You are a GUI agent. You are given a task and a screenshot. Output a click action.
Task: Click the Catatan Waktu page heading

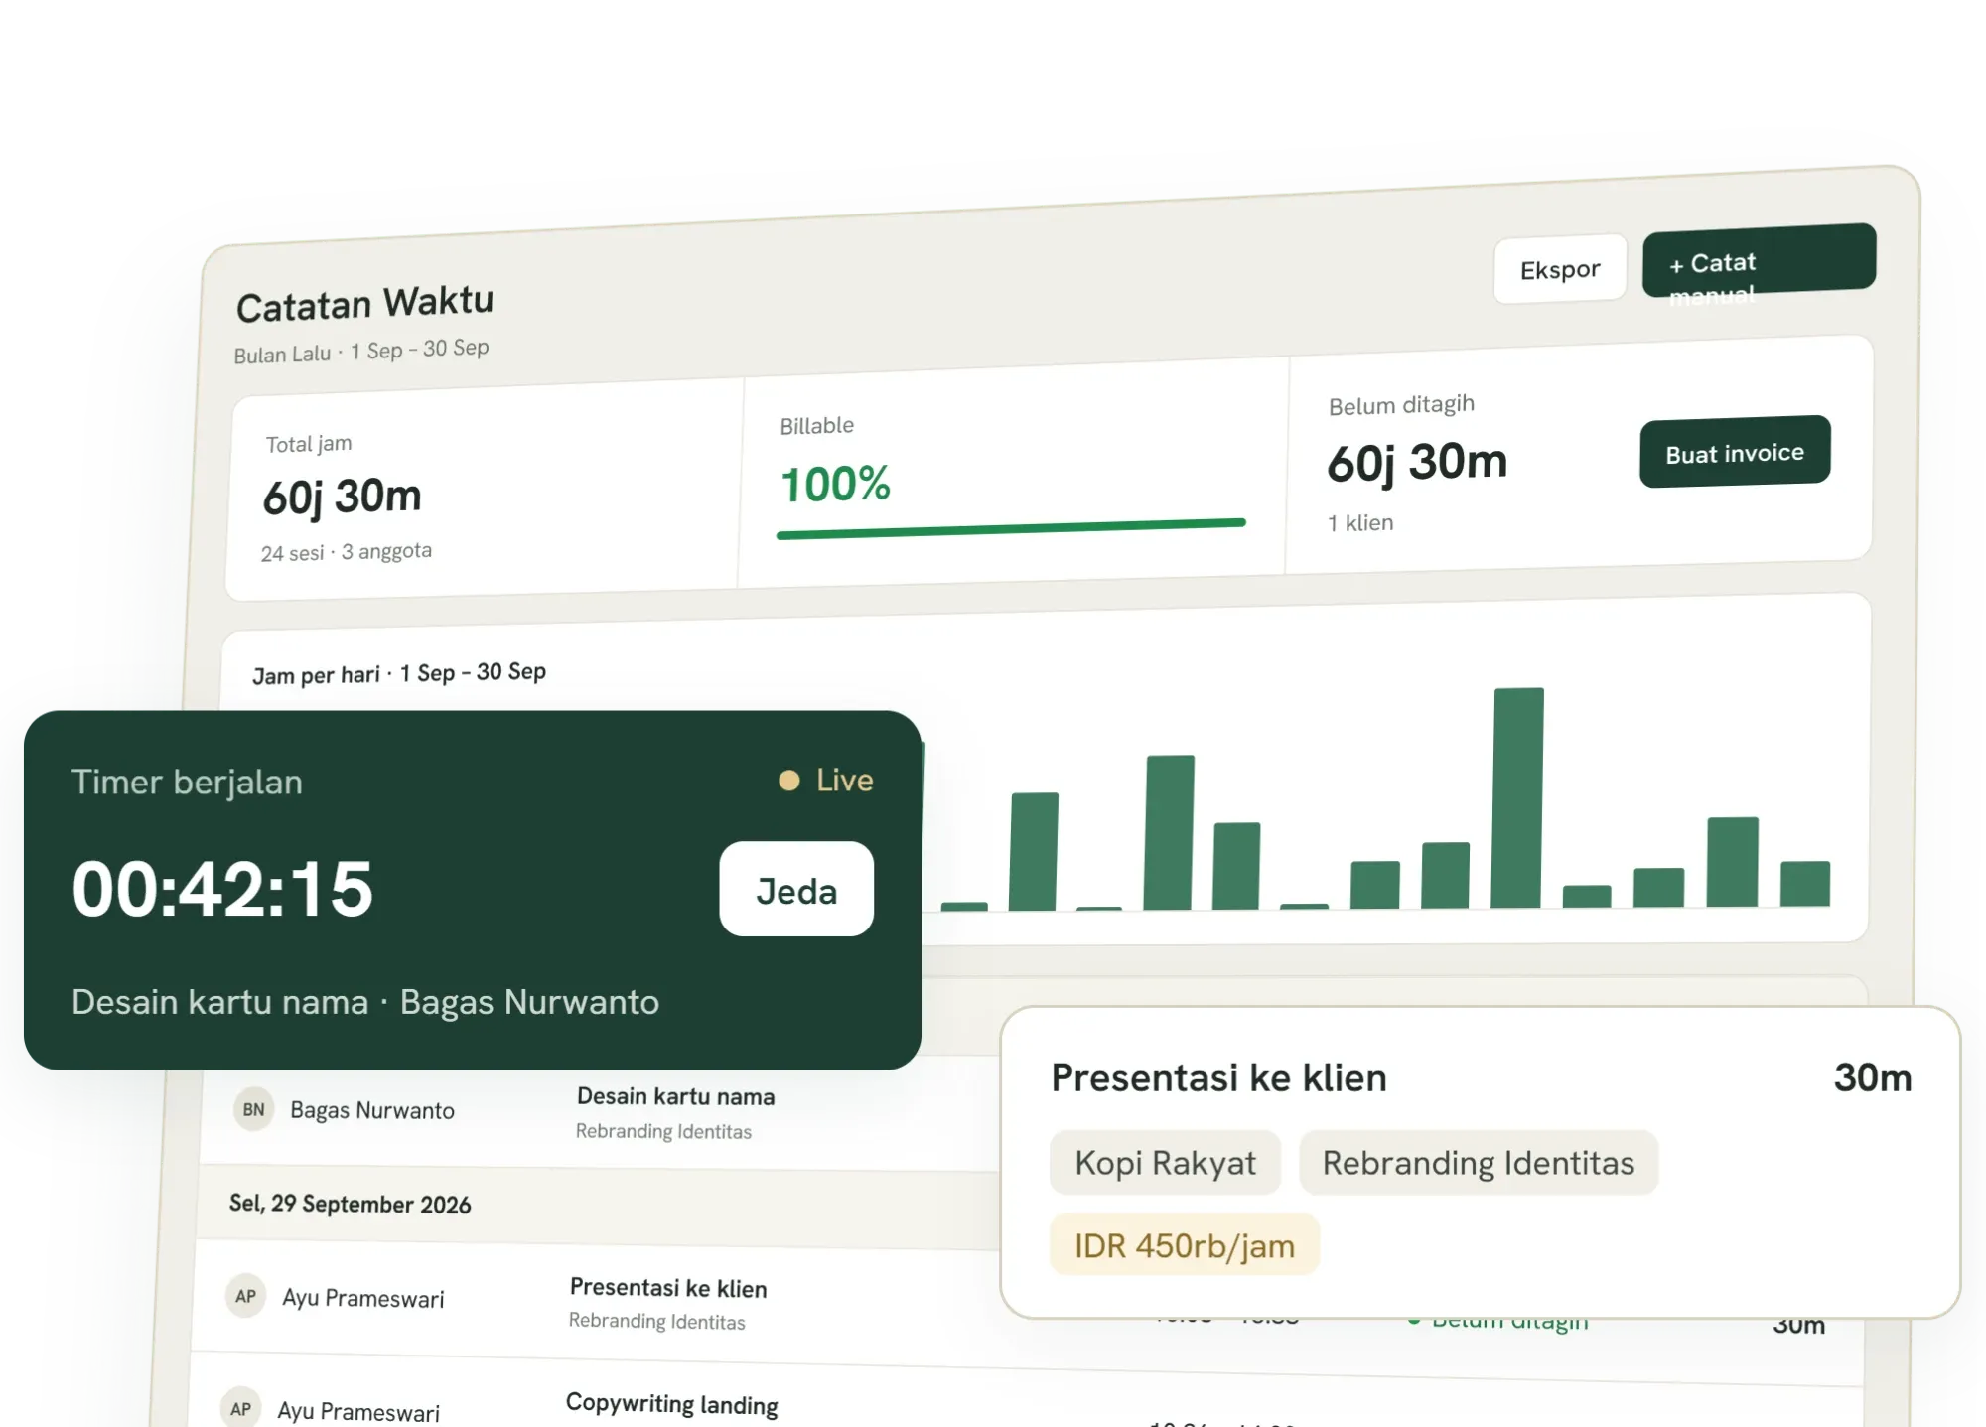[x=364, y=304]
